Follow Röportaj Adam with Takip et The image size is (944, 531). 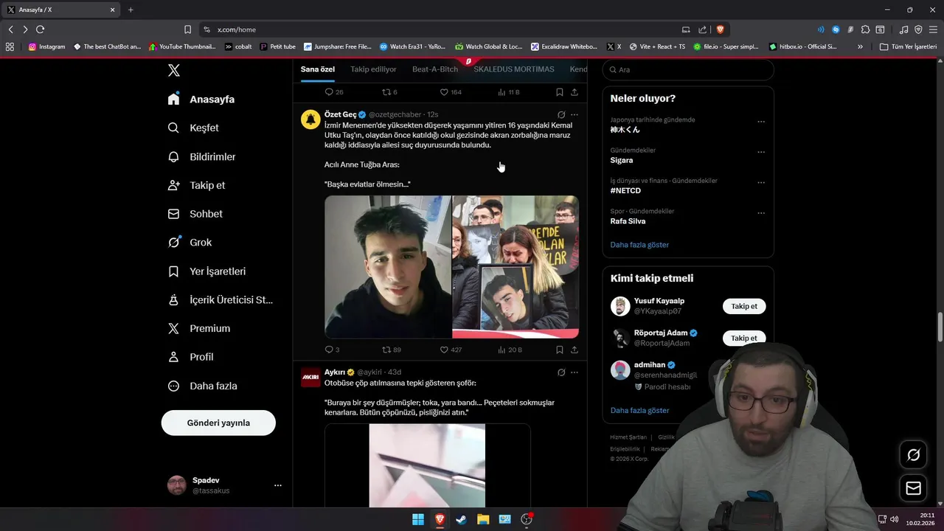(744, 339)
